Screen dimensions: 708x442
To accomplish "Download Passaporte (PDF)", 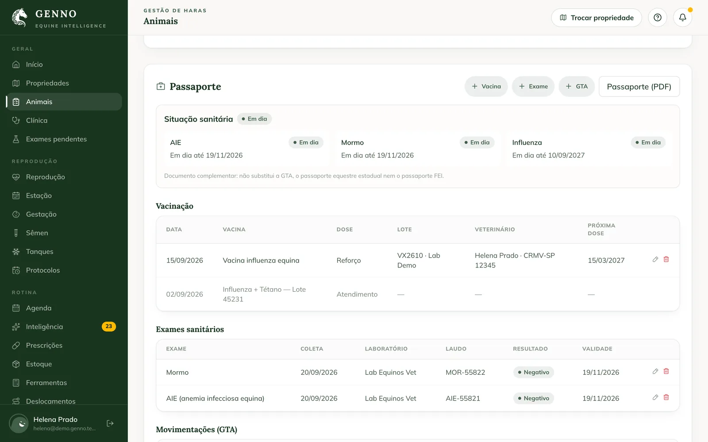I will click(639, 86).
